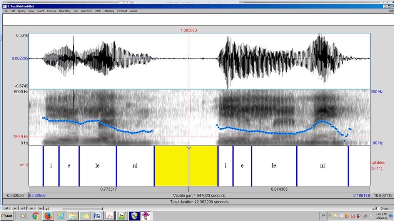This screenshot has width=394, height=221.
Task: Play the 'Visible part 1.647623 seconds' bar
Action: pyautogui.click(x=199, y=195)
